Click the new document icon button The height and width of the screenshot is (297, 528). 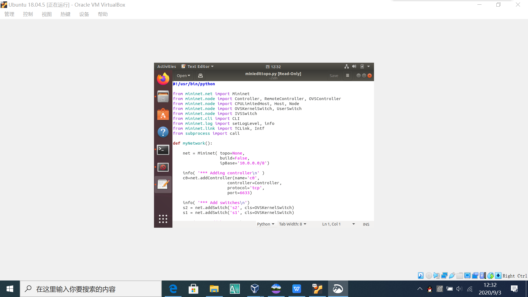(x=200, y=76)
